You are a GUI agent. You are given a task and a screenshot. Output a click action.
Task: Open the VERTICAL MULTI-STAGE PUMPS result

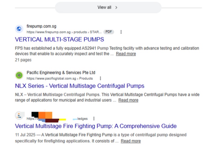coord(59,39)
